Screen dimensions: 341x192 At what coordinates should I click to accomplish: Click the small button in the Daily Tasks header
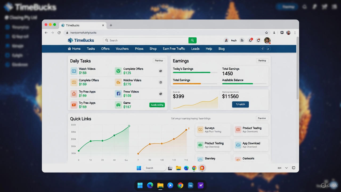pyautogui.click(x=159, y=61)
